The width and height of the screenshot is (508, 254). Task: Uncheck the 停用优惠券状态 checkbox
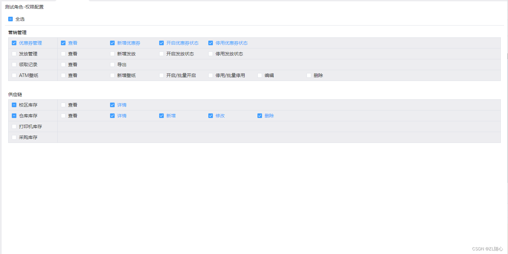[x=210, y=43]
